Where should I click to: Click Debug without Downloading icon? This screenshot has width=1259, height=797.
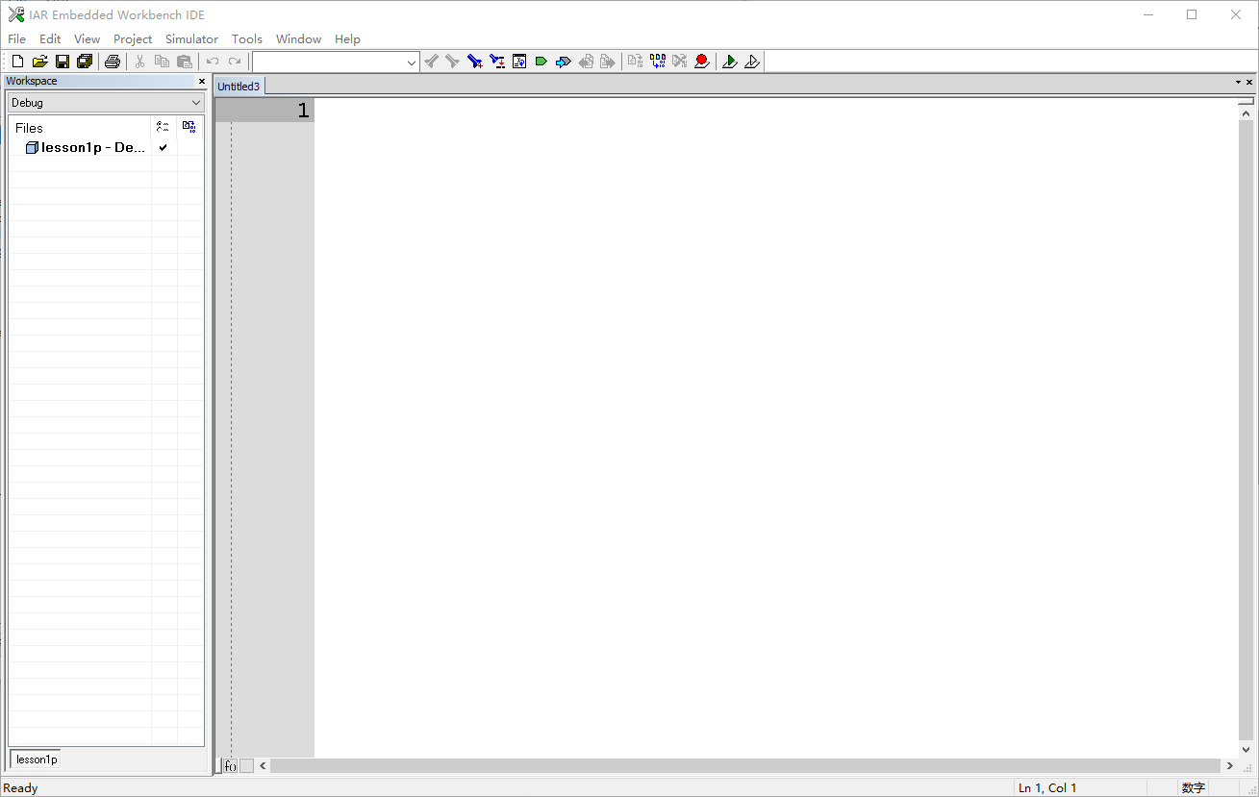pyautogui.click(x=752, y=62)
